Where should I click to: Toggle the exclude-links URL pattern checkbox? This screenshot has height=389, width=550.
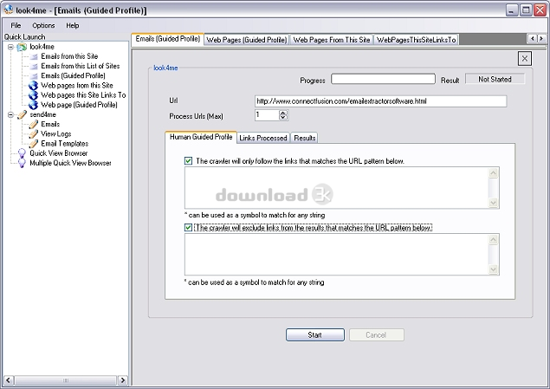tap(188, 228)
